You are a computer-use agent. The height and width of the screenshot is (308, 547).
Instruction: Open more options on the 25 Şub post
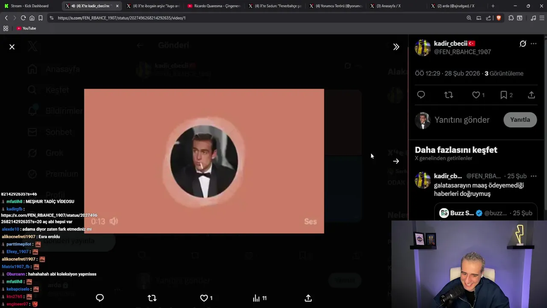click(533, 176)
